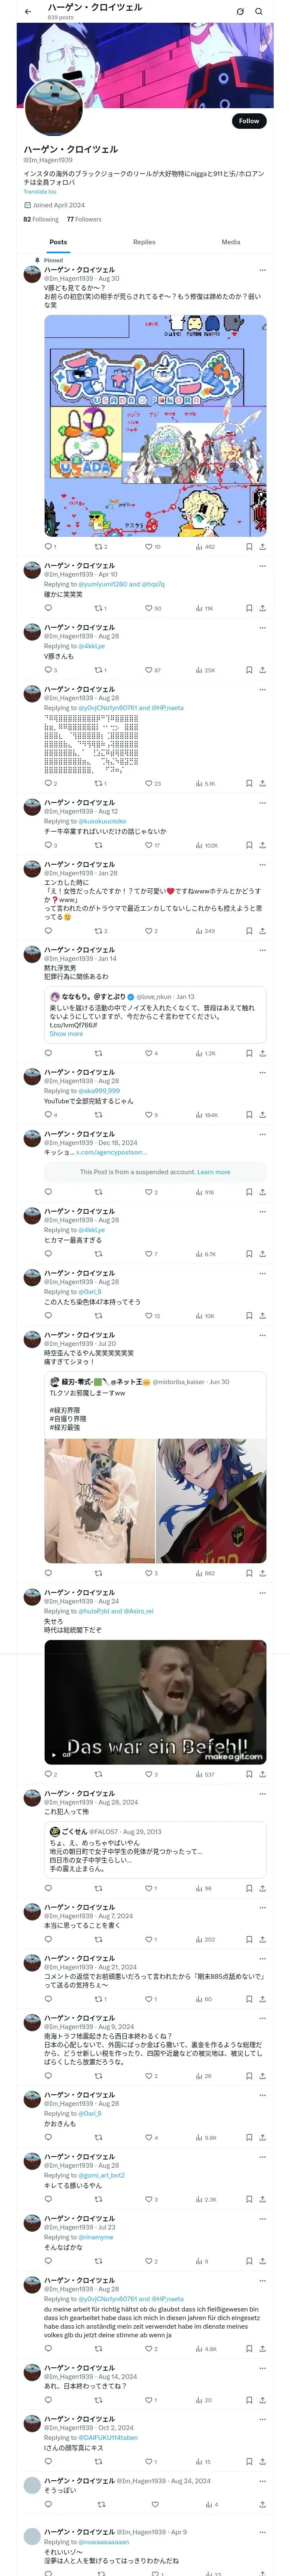Screen dimensions: 290x2576
Task: Like the pinned Aug 30 post
Action: (151, 547)
